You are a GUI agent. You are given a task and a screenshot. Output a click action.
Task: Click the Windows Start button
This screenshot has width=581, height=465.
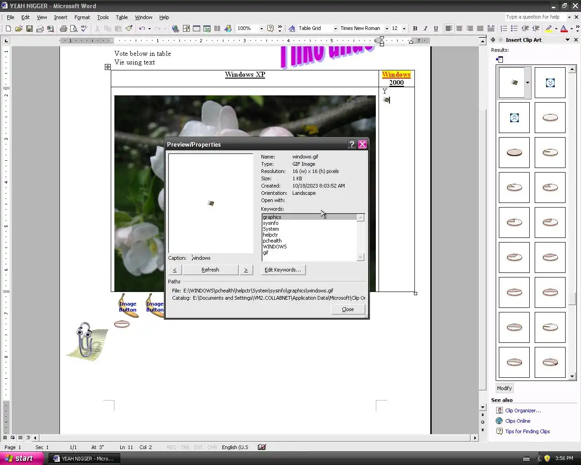pos(22,459)
